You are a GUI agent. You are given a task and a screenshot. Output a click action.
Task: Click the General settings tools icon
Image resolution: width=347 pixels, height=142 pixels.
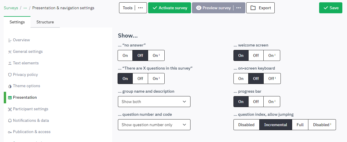(x=10, y=52)
